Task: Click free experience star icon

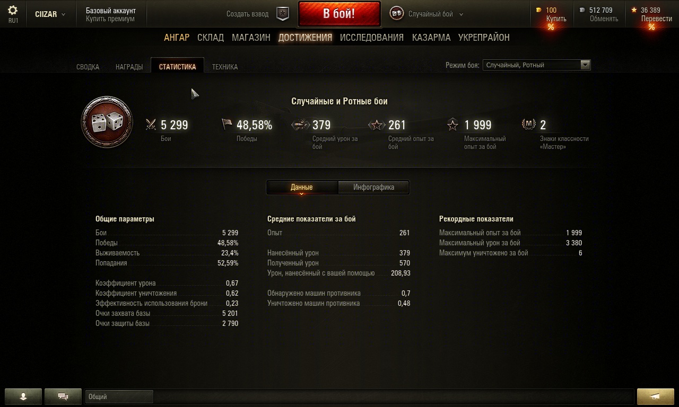Action: point(634,10)
